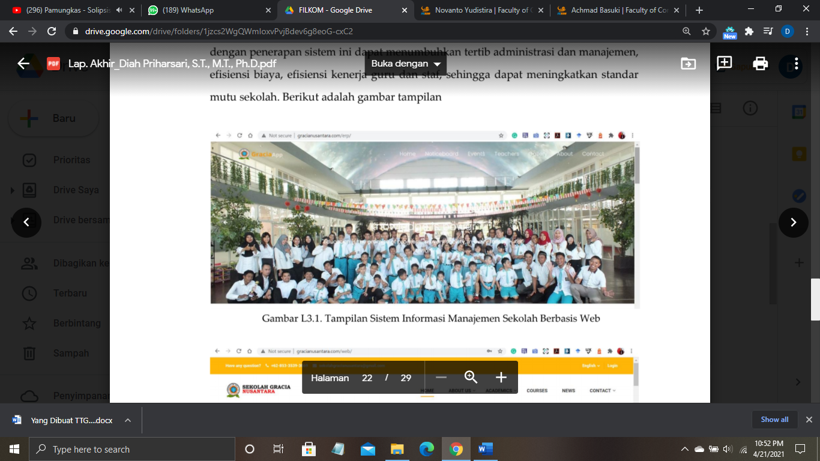Go to previous file arrow
The height and width of the screenshot is (461, 820).
26,222
